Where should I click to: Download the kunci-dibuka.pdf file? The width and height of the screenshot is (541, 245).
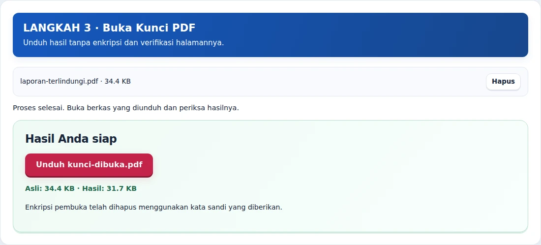pyautogui.click(x=89, y=165)
